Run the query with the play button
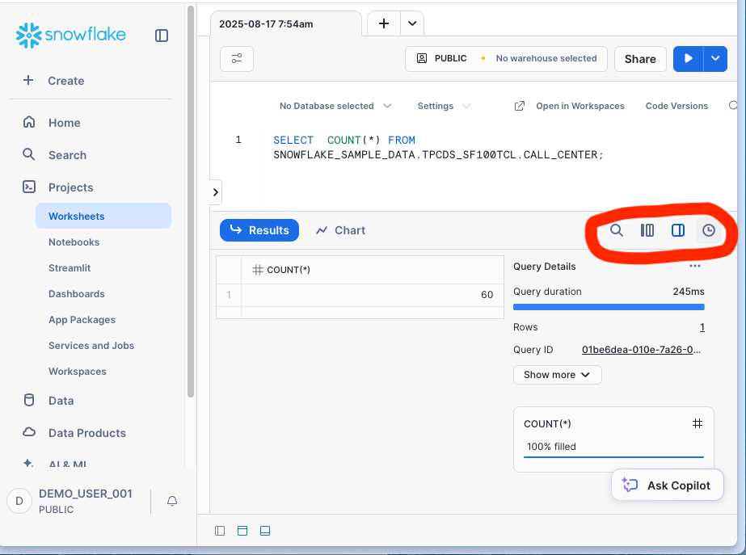 pos(689,59)
